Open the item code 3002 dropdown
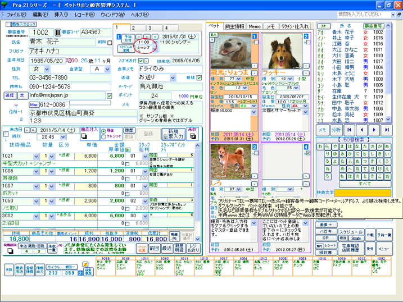Screen dimensions: 403x302 pos(36,216)
